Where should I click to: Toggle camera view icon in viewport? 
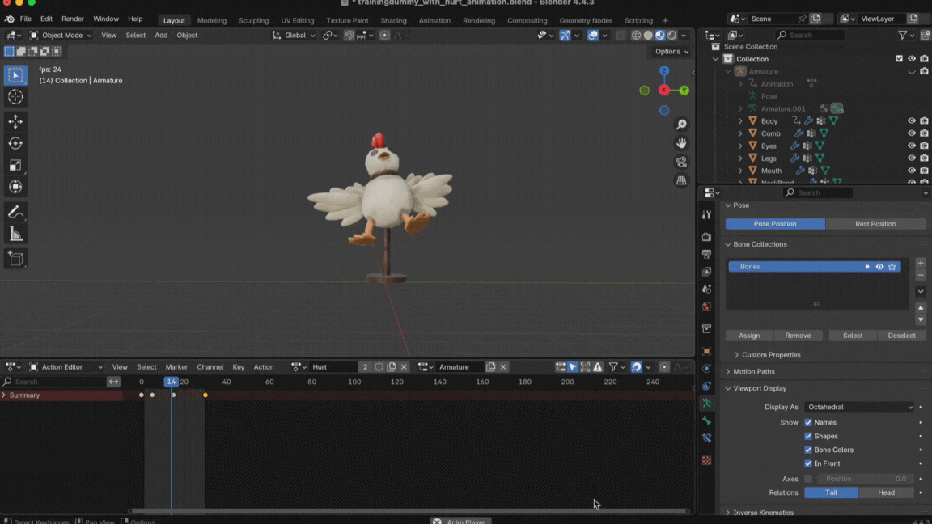(x=681, y=162)
